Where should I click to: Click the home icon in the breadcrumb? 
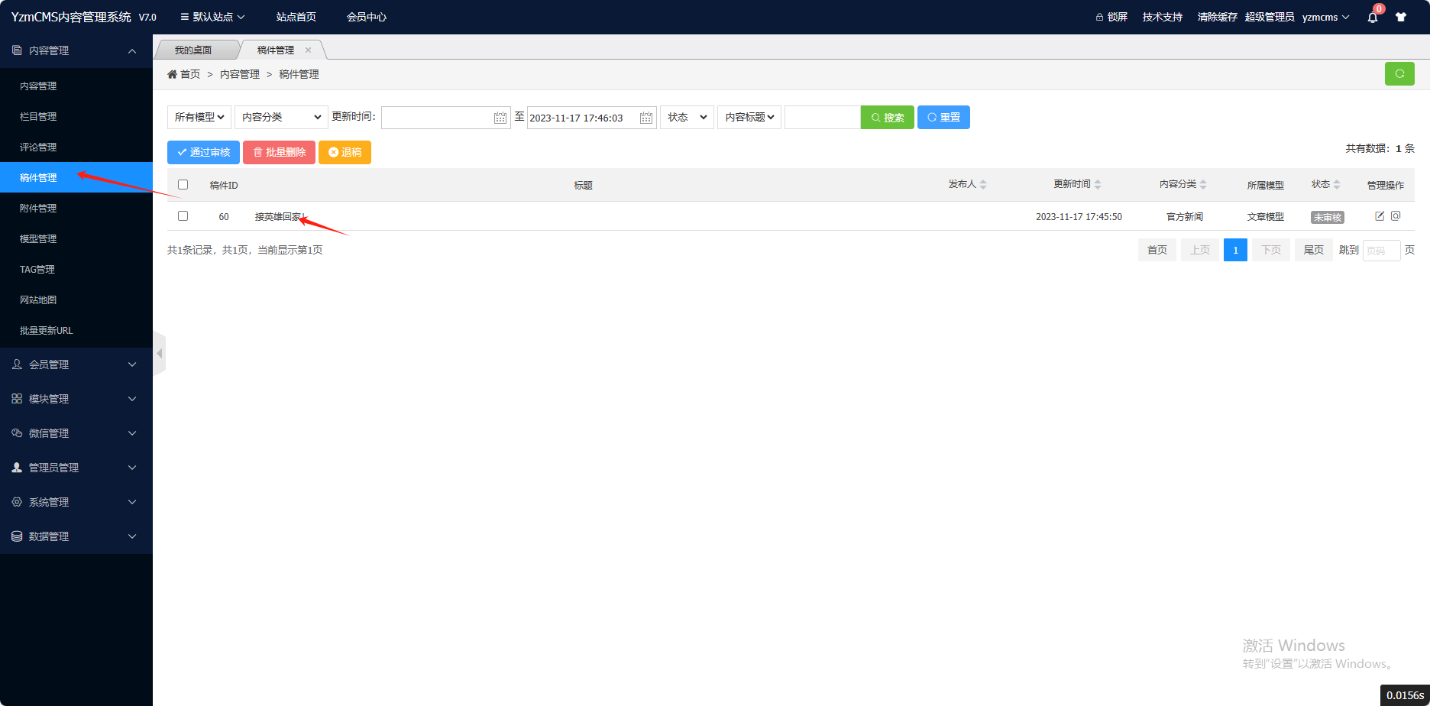[172, 74]
